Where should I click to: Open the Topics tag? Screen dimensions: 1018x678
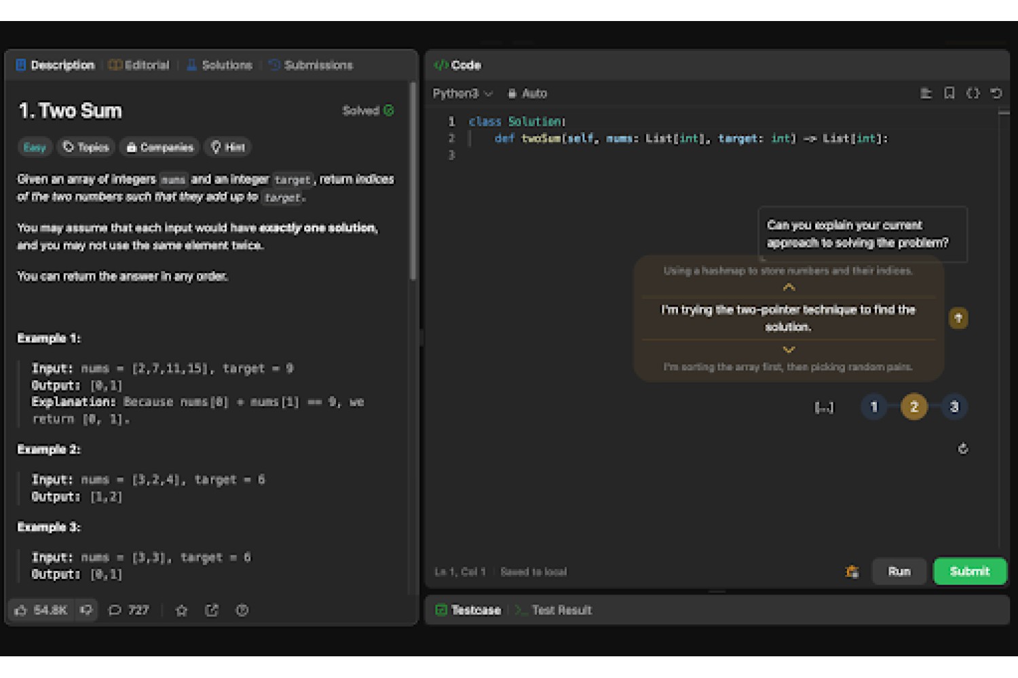point(86,147)
